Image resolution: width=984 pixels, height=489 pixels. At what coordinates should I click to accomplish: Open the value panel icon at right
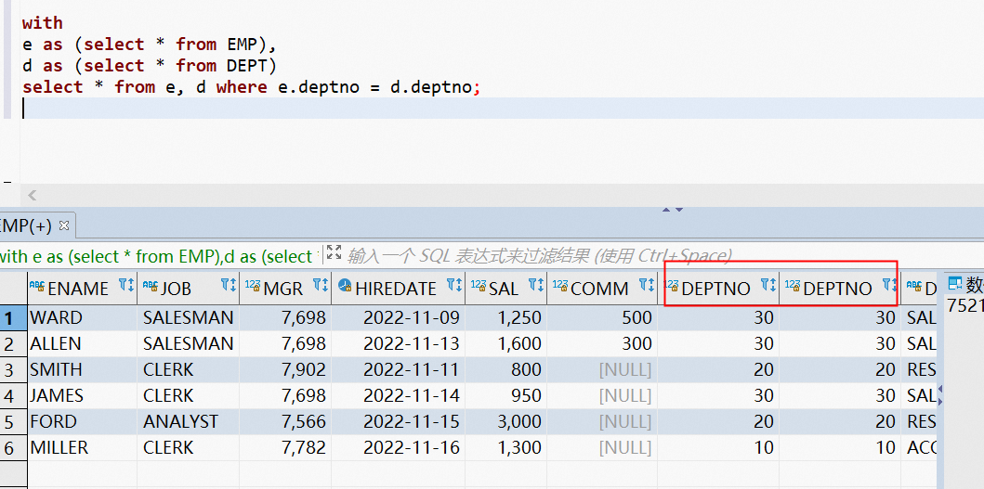954,284
